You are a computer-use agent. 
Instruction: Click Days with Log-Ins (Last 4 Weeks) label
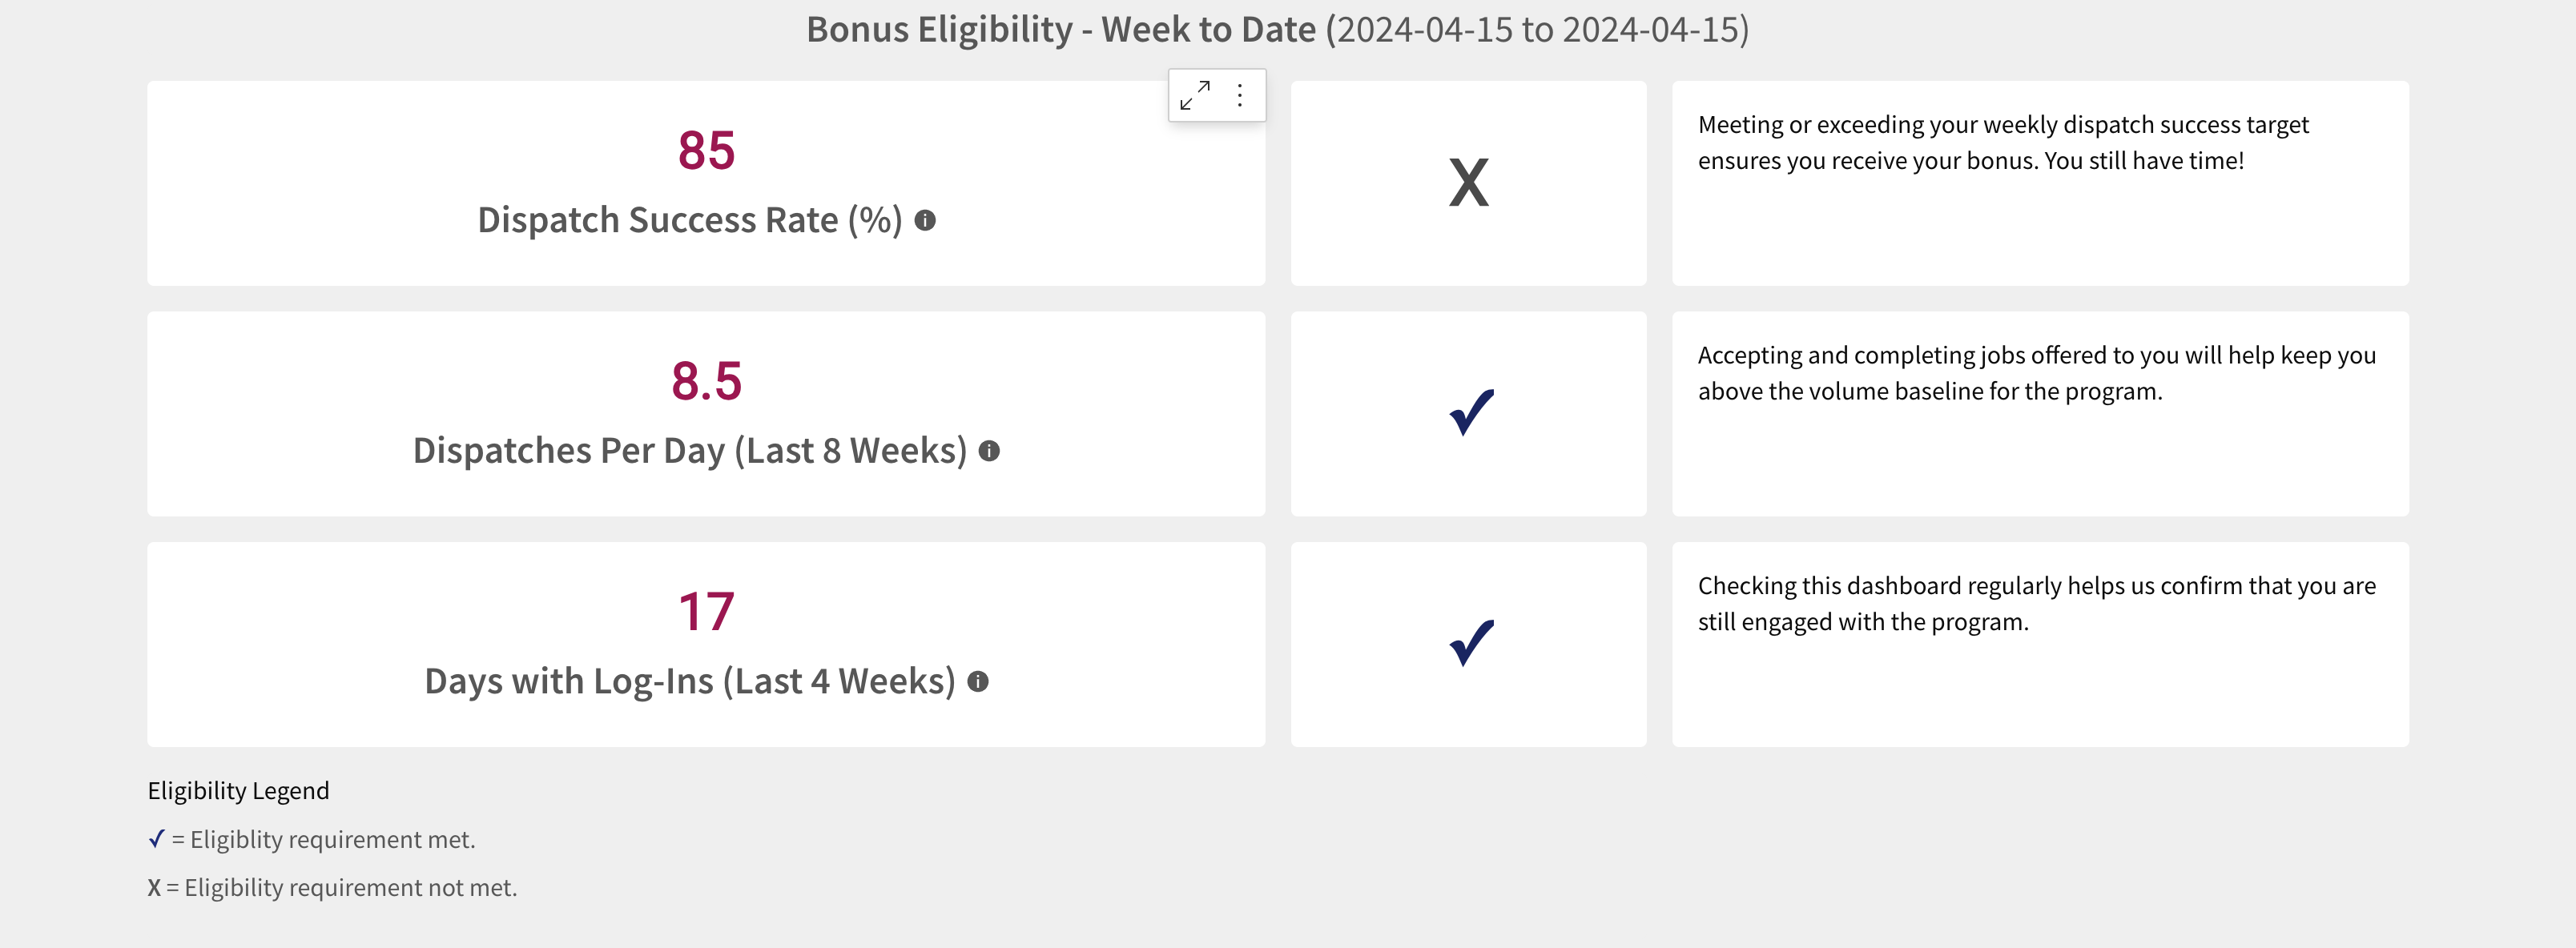point(689,681)
